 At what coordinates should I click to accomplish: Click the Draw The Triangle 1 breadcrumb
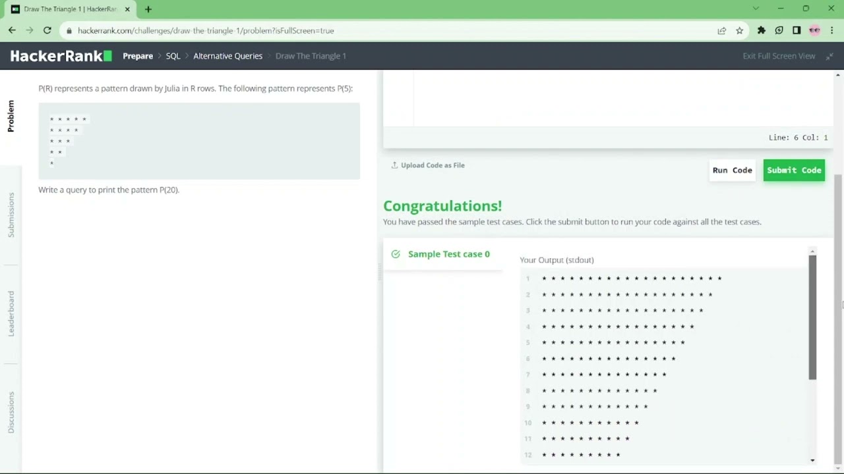tap(311, 56)
